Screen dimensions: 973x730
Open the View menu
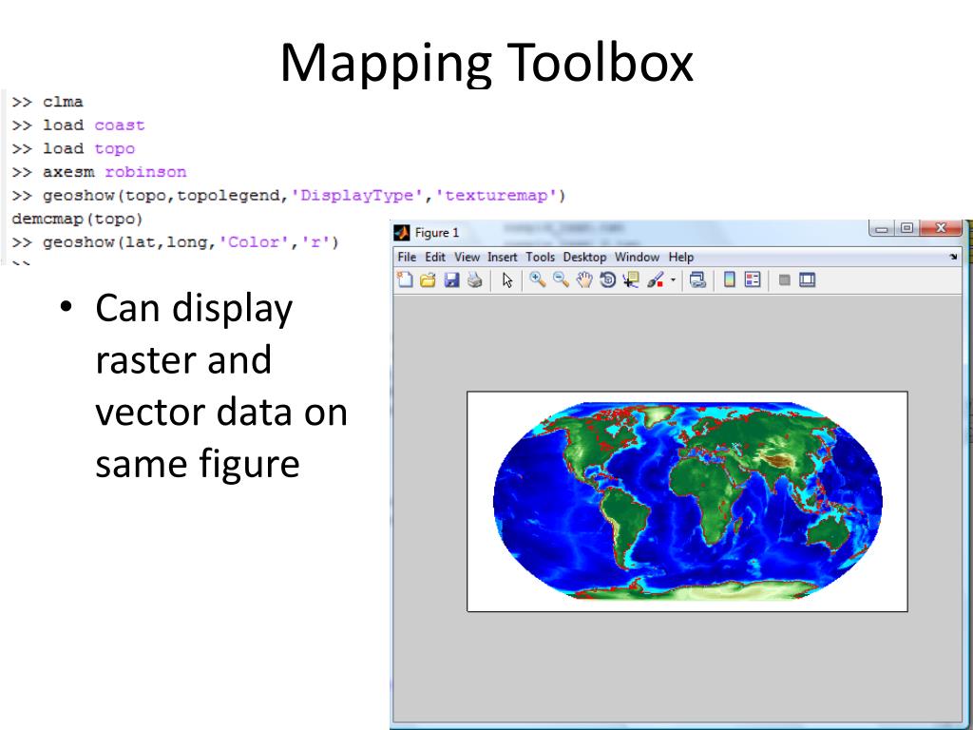coord(467,257)
